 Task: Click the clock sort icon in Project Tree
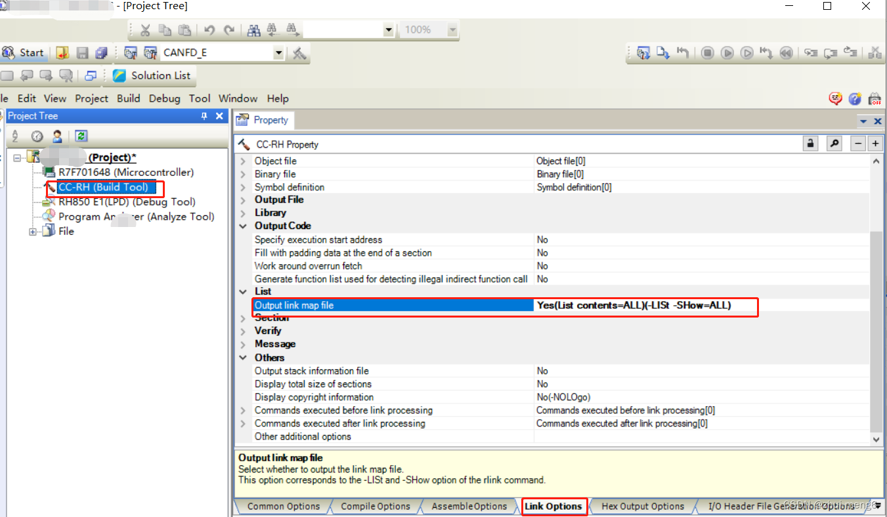(x=37, y=136)
